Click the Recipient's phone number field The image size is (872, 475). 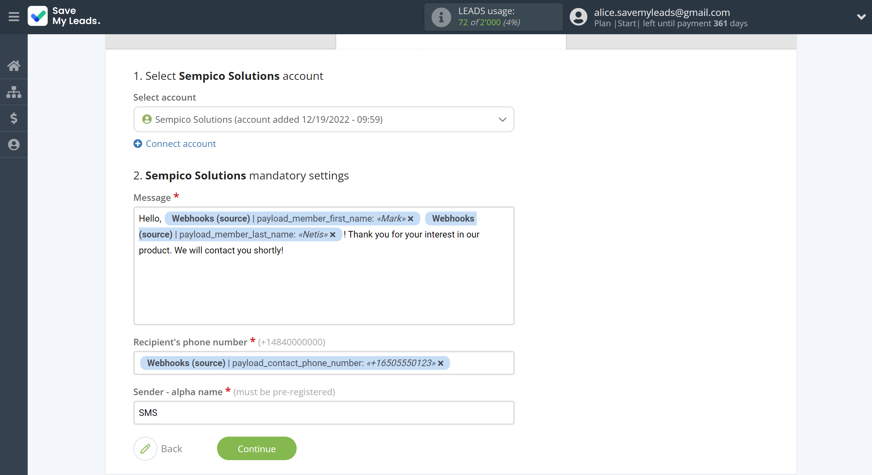pyautogui.click(x=324, y=363)
